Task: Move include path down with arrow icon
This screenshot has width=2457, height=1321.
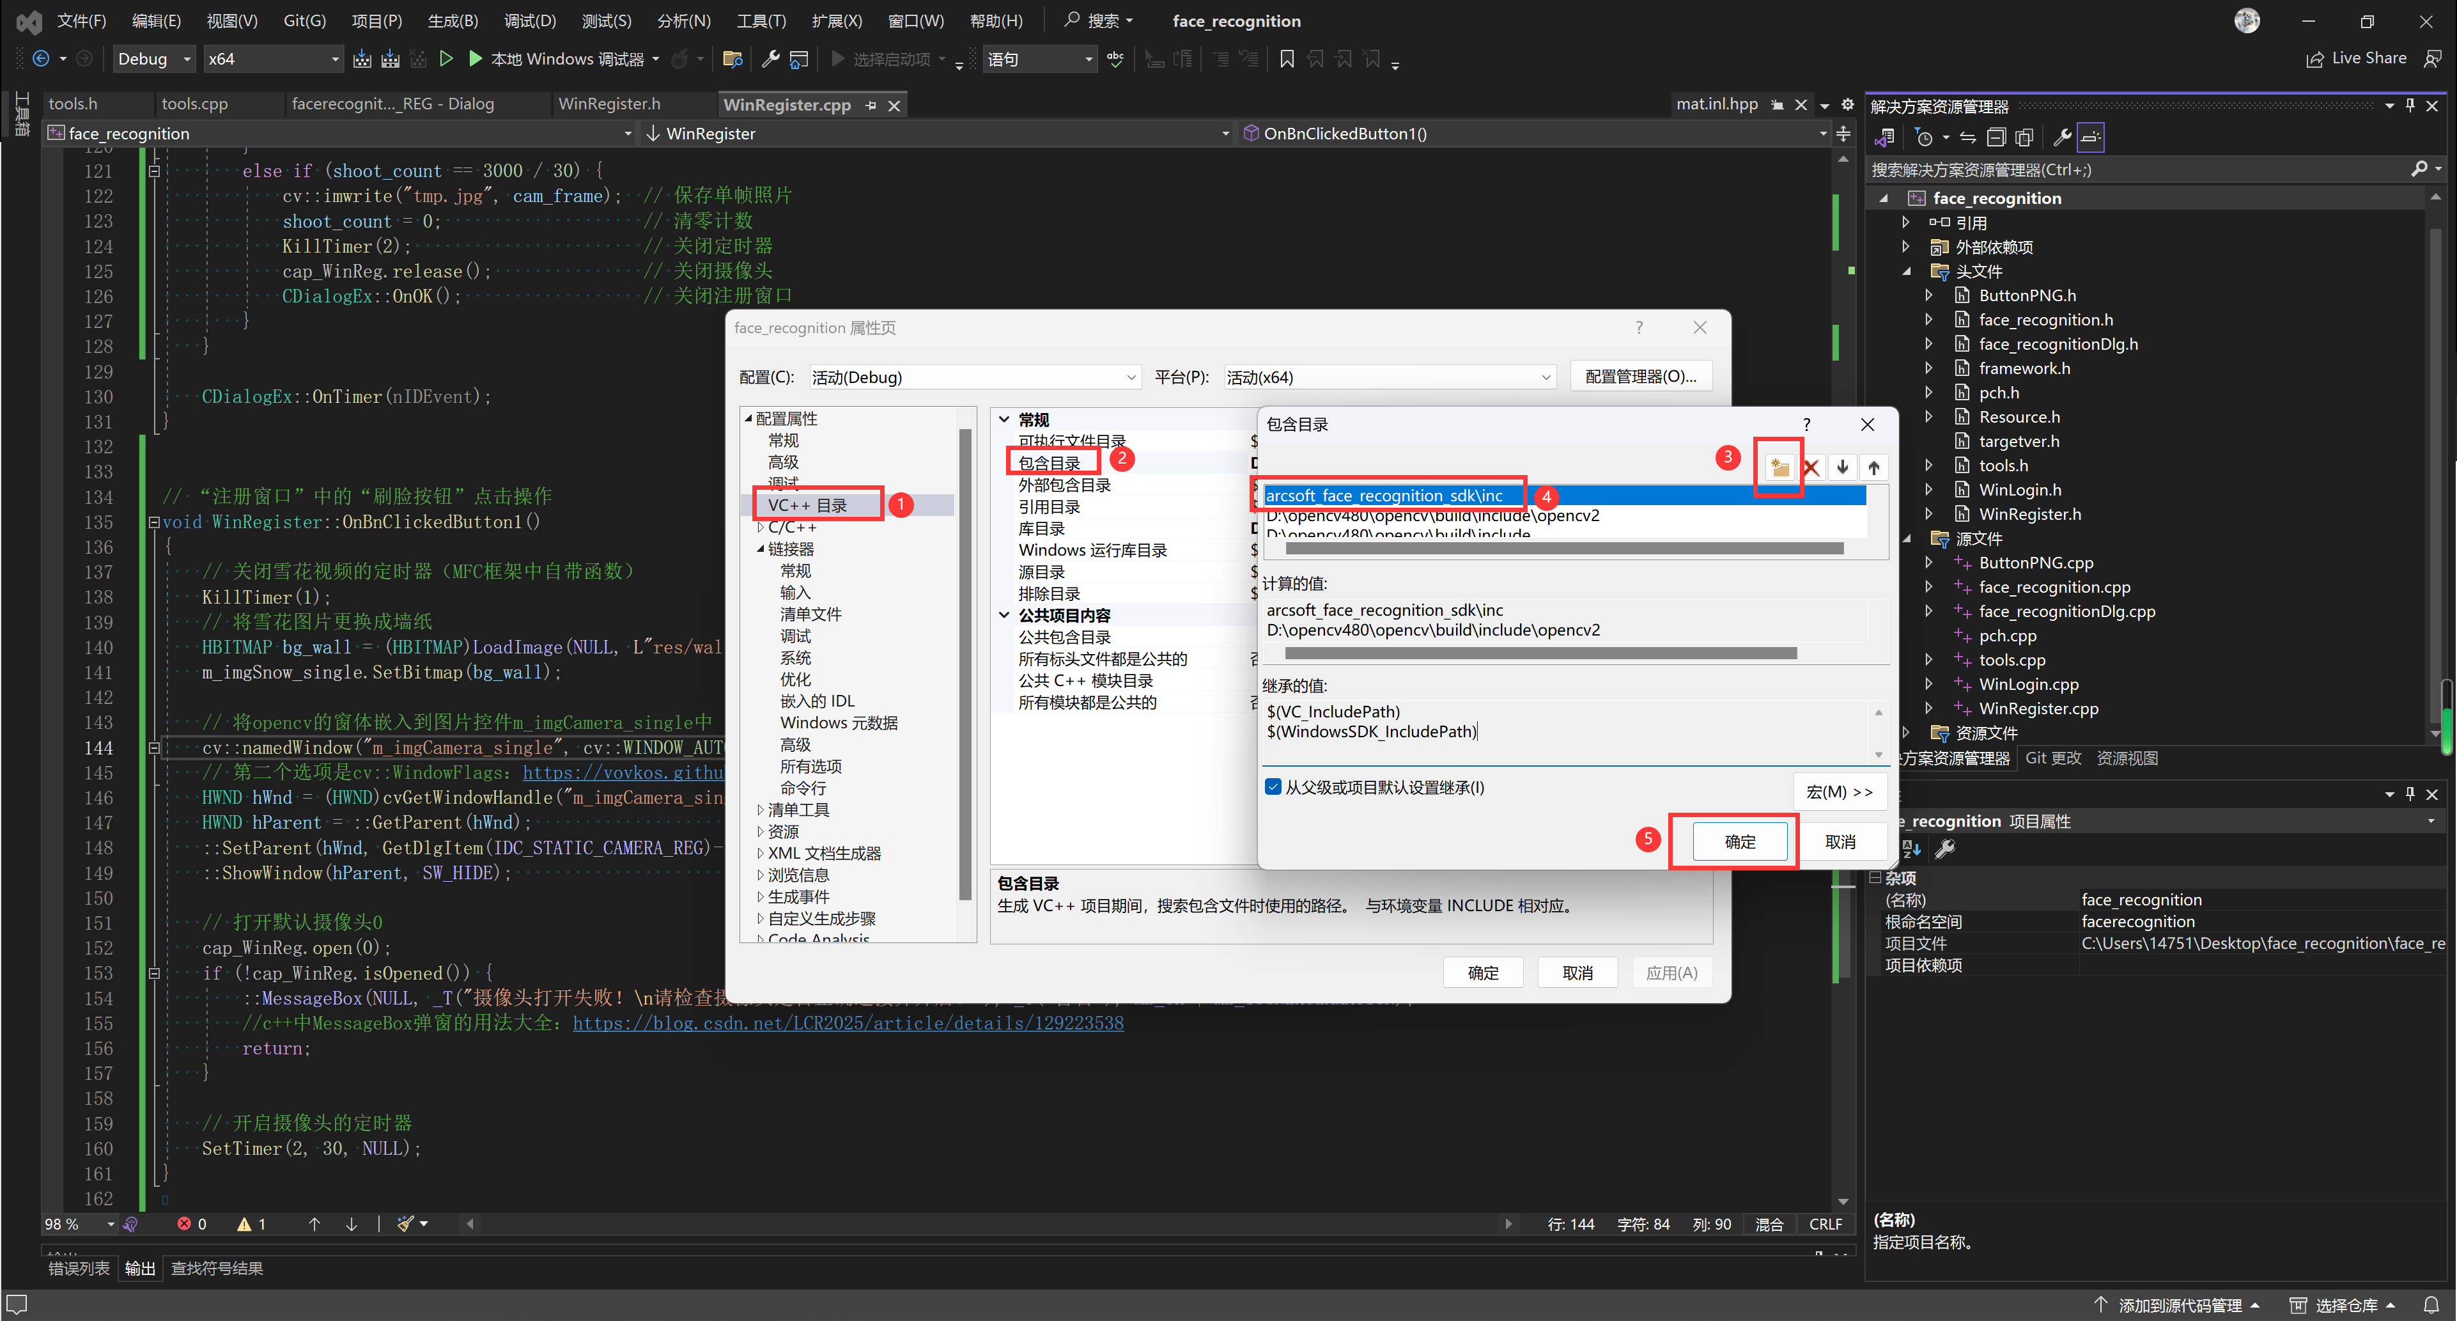Action: 1843,467
